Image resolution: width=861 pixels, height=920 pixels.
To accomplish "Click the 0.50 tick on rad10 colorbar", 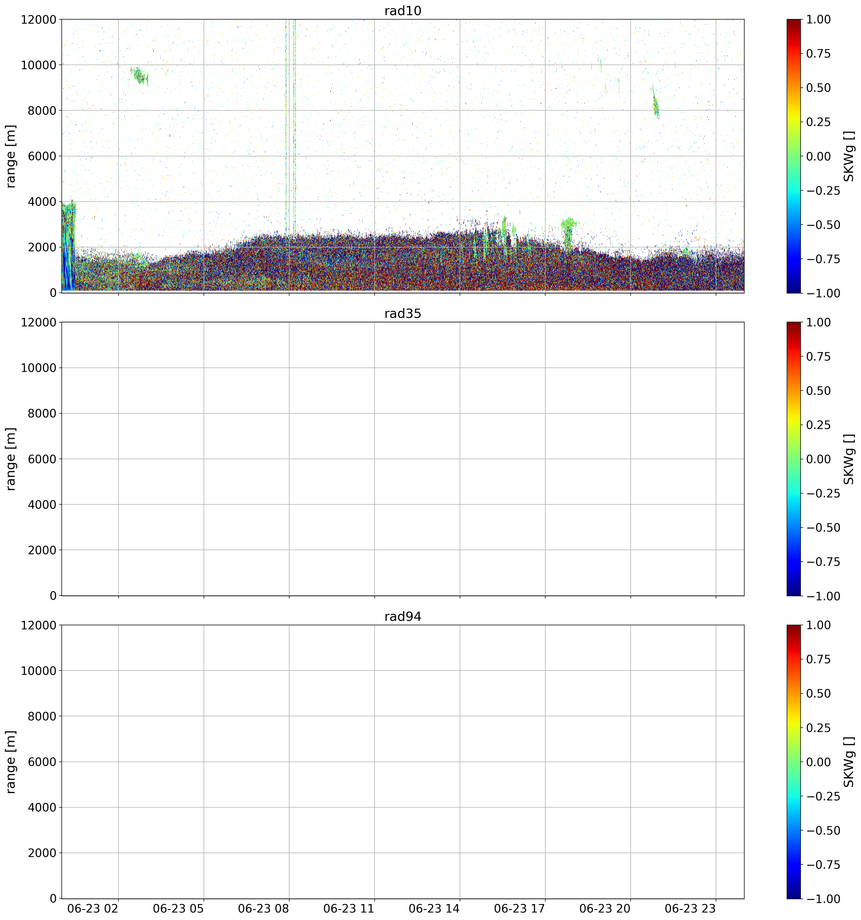I will click(x=818, y=88).
